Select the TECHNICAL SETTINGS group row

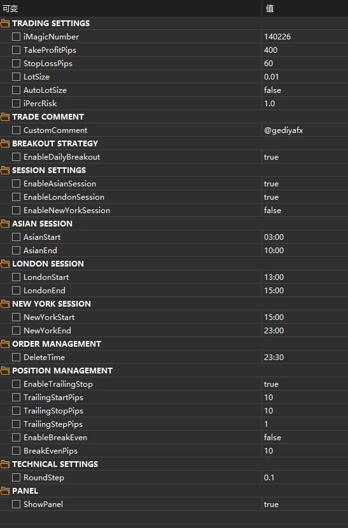click(x=174, y=464)
